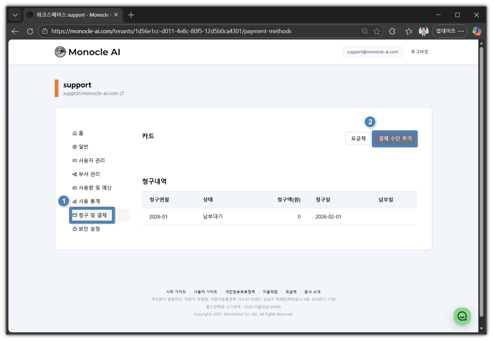Image resolution: width=493 pixels, height=341 pixels.
Task: Click 로그아웃 to sign out
Action: coord(419,52)
